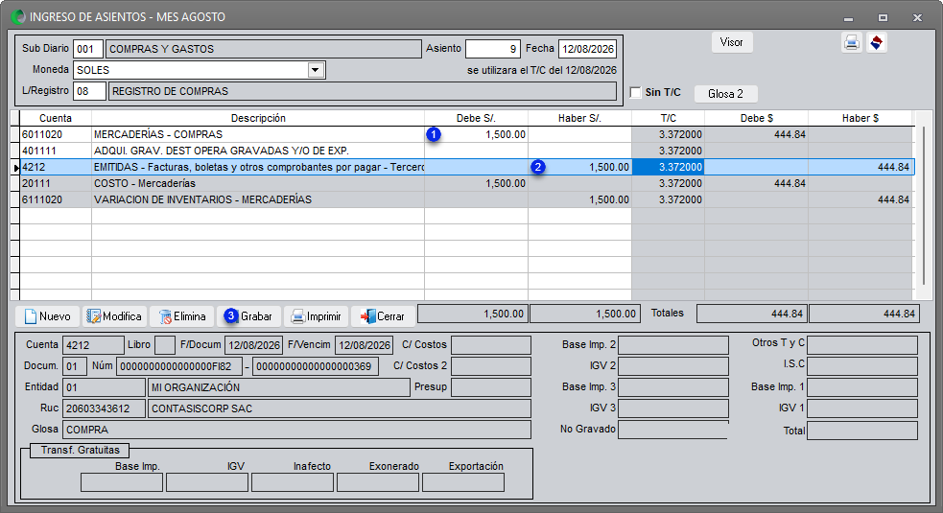Click the CONTASISCORP SAC name field
Image resolution: width=943 pixels, height=513 pixels.
tap(340, 408)
